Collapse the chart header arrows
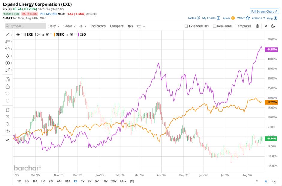This screenshot has height=186, width=282. pos(266,26)
